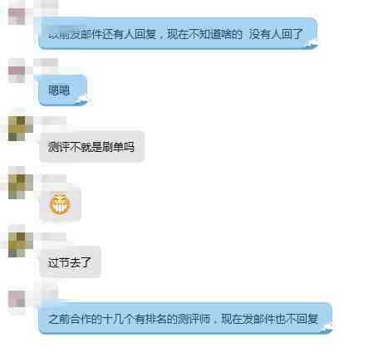
Task: Open the avatar beside the '过节去了' message
Action: tap(21, 245)
